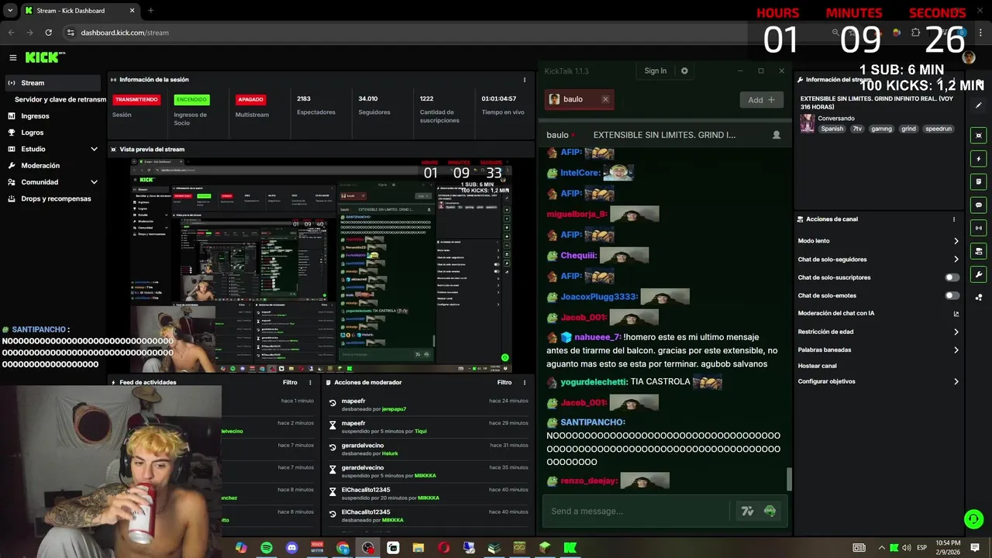Open the Kick emote picker in KickTalk

pyautogui.click(x=770, y=511)
